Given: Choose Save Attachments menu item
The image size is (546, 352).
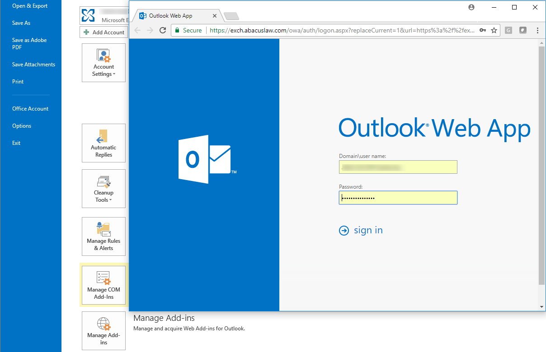Looking at the screenshot, I should (x=33, y=65).
